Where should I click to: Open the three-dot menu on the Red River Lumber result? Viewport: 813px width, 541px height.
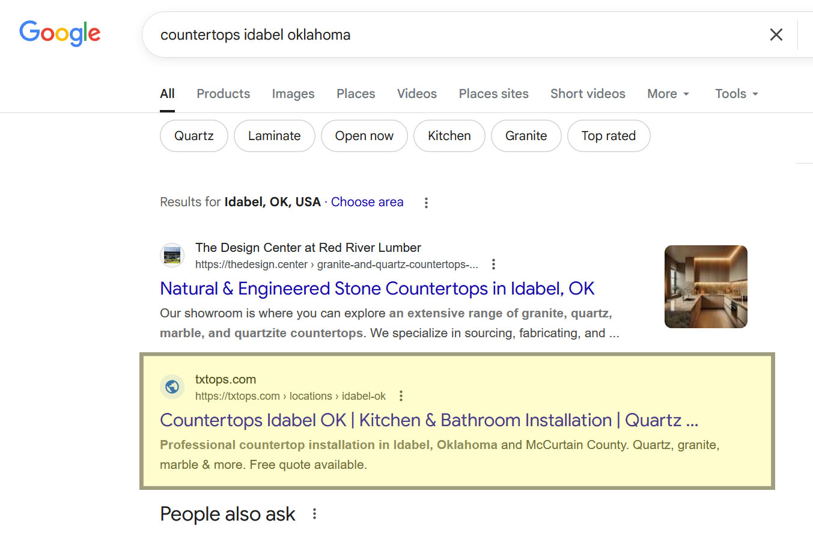click(493, 264)
